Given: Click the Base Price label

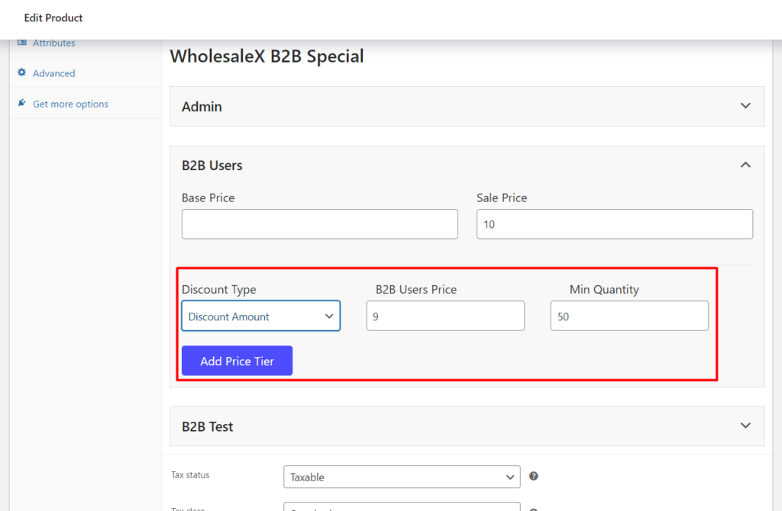Looking at the screenshot, I should click(x=208, y=198).
